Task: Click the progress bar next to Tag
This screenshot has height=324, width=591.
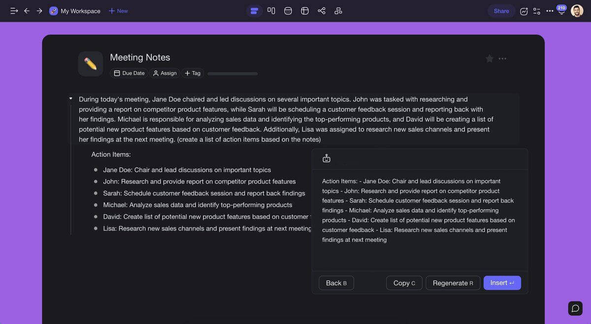Action: [x=232, y=73]
